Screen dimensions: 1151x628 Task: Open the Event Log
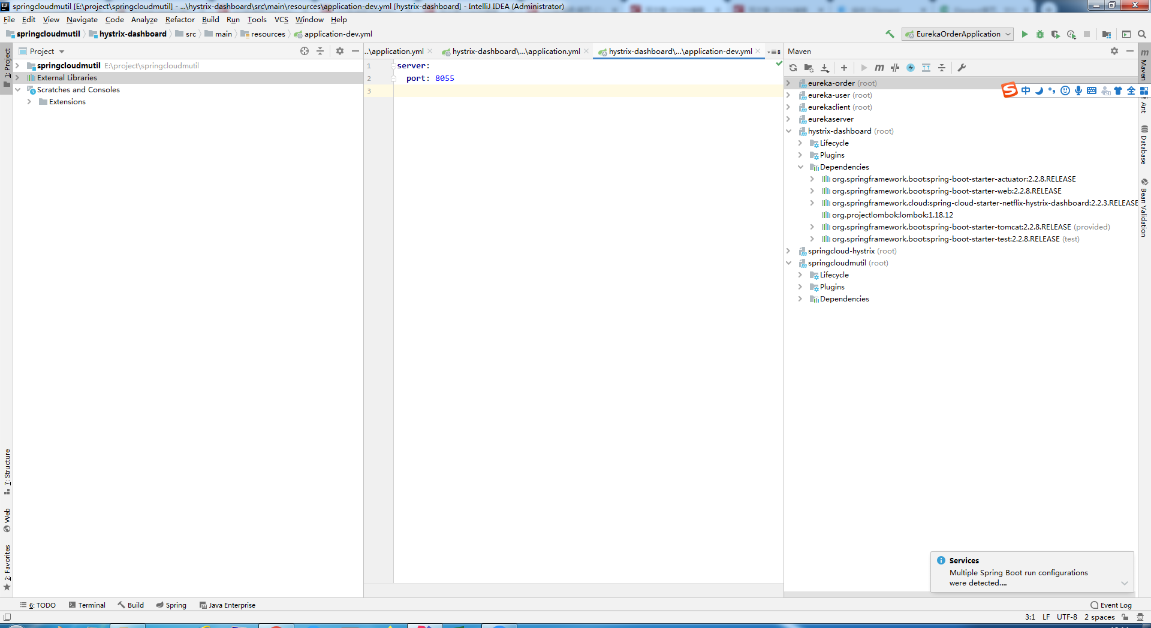point(1111,605)
